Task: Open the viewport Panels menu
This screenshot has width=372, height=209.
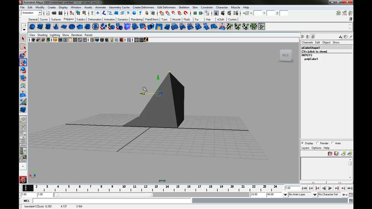Action: 88,35
